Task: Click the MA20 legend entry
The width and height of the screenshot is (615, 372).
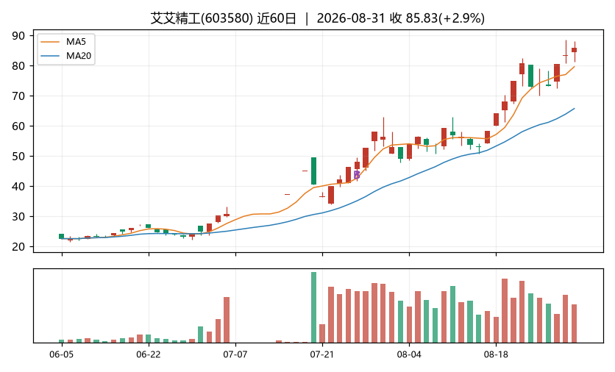Action: click(x=66, y=56)
